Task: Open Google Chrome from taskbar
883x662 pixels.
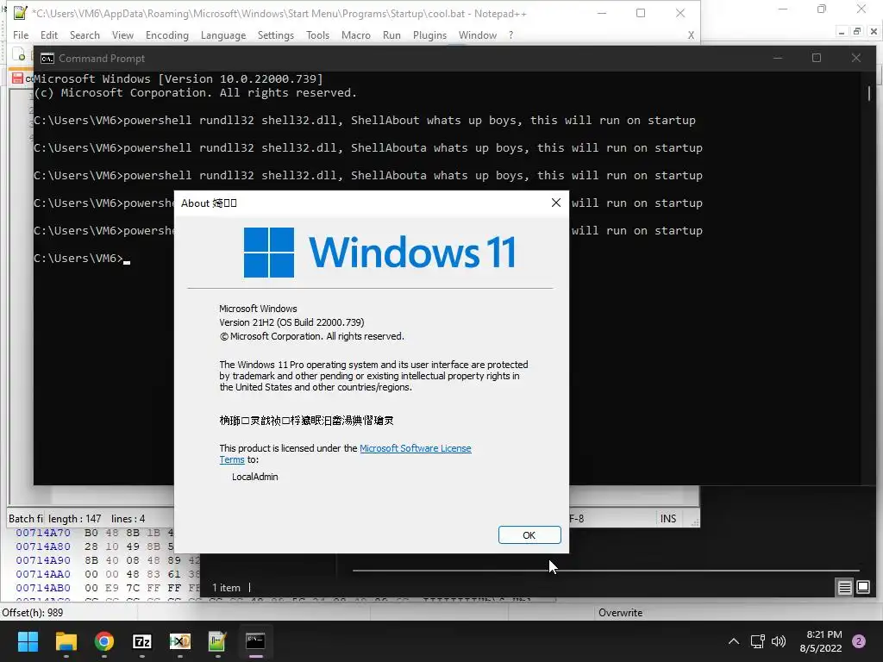Action: pos(103,641)
